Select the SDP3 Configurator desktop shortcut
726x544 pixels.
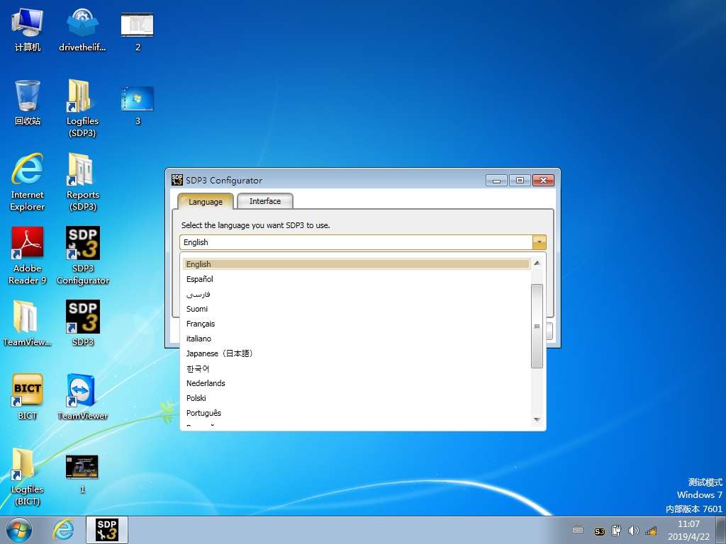point(82,255)
